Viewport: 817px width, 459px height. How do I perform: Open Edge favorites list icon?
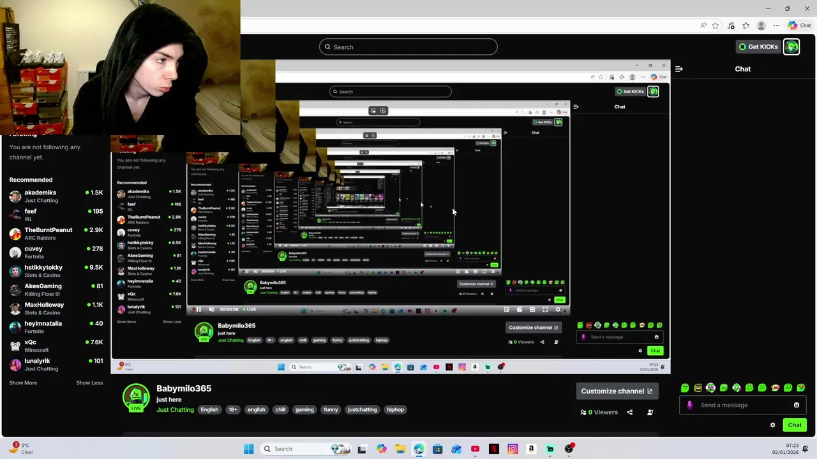pyautogui.click(x=746, y=25)
